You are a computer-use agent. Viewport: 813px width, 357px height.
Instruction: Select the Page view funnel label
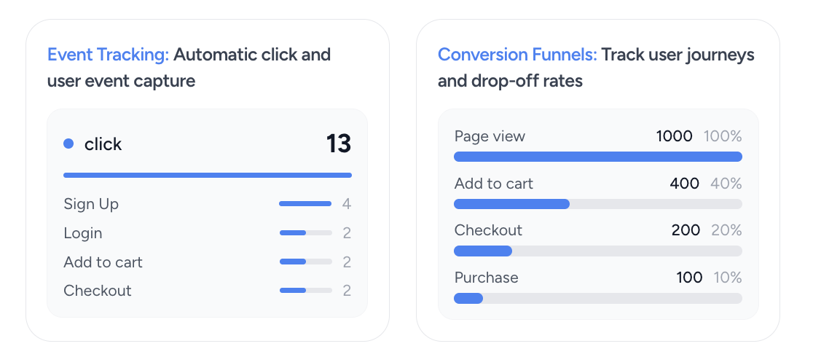pos(490,136)
